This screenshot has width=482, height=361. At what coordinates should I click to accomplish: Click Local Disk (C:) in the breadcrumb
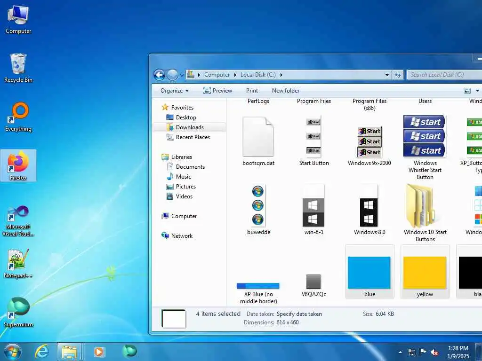click(258, 75)
